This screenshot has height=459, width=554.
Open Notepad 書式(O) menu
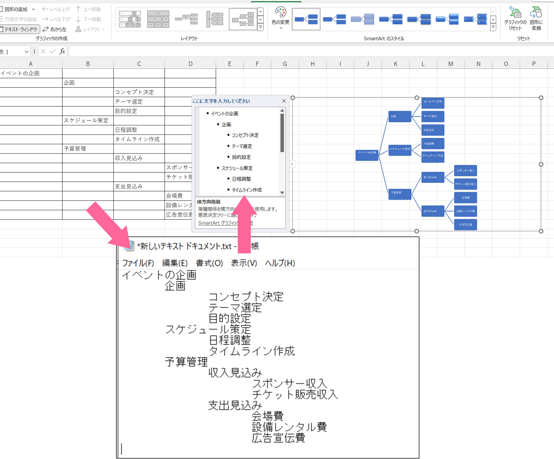[x=209, y=263]
